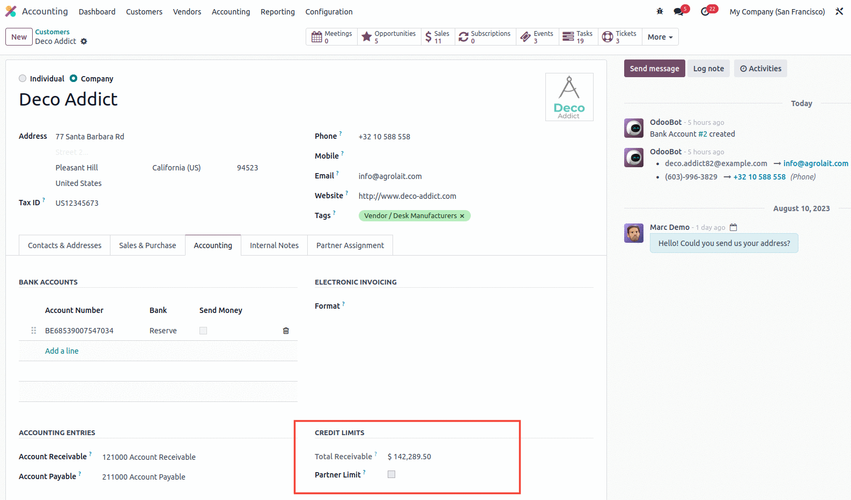Open My Company (San Francisco) switcher

[x=777, y=12]
